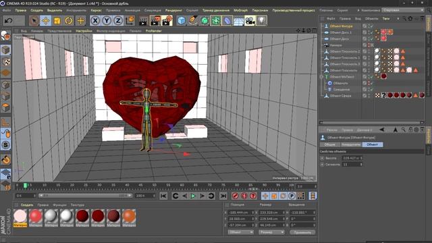Switch the coordinate system icon
The height and width of the screenshot is (243, 432).
click(x=130, y=21)
